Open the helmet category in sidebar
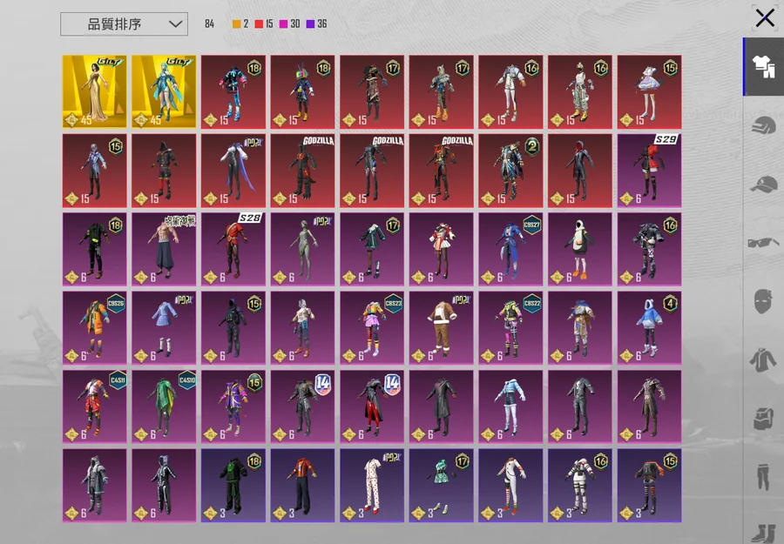784x544 pixels. pyautogui.click(x=763, y=125)
